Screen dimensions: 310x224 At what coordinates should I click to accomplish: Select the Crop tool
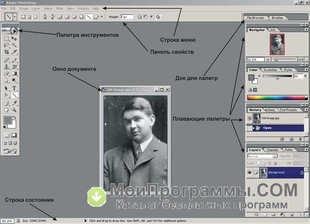(x=6, y=52)
